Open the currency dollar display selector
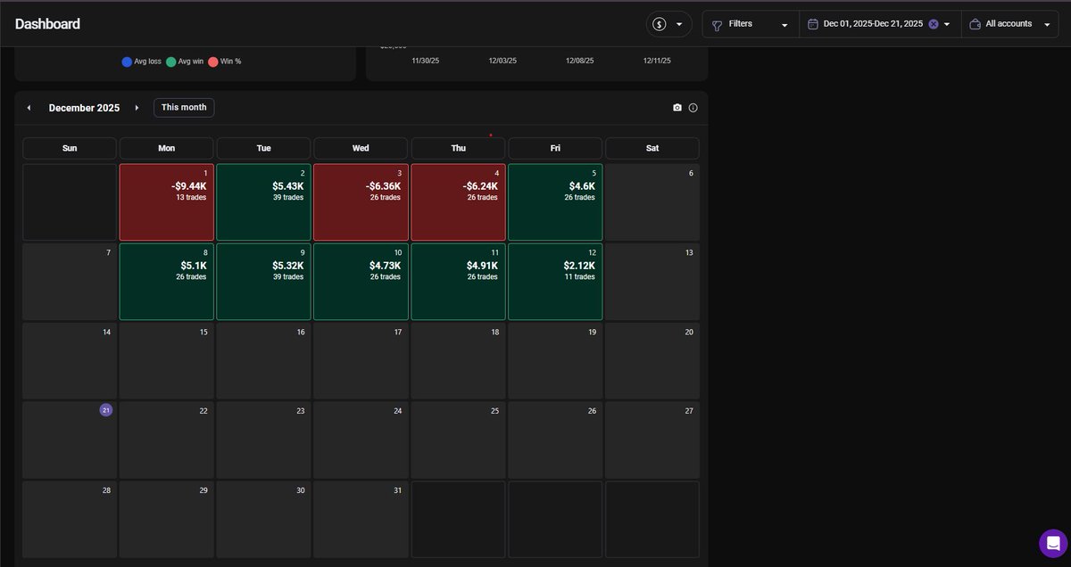Screen dimensions: 1071x567 coord(668,24)
